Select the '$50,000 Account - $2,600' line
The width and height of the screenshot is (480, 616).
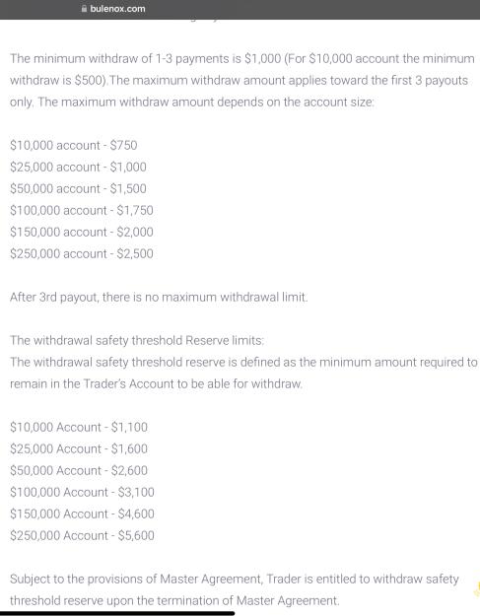(x=79, y=470)
